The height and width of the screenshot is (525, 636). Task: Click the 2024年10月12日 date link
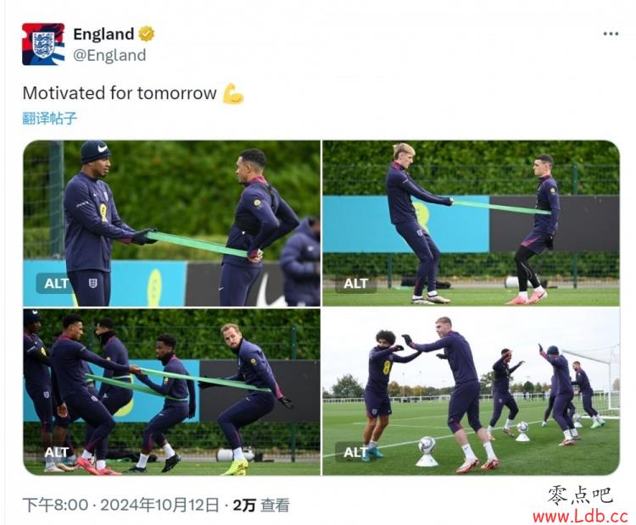[159, 506]
